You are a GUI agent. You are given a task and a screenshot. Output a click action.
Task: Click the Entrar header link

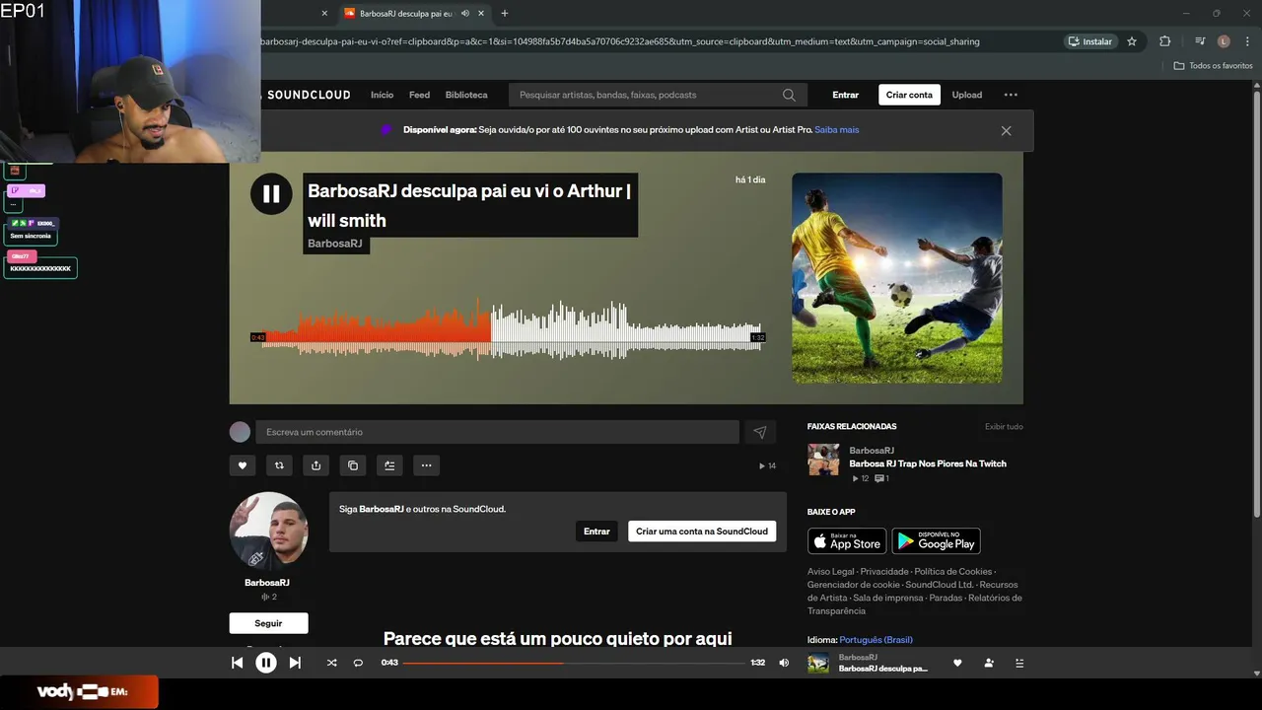pos(845,95)
